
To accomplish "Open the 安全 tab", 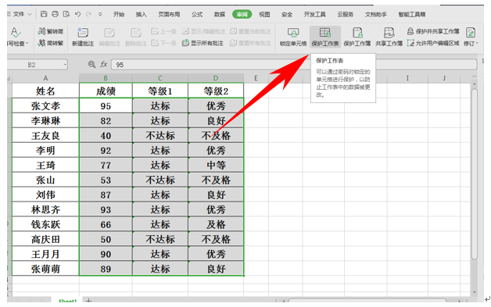I will coord(287,14).
